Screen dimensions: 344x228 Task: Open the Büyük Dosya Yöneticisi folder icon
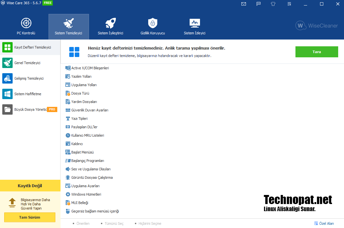(7, 109)
